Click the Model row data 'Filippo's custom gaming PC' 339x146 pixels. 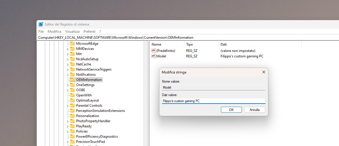click(x=242, y=56)
